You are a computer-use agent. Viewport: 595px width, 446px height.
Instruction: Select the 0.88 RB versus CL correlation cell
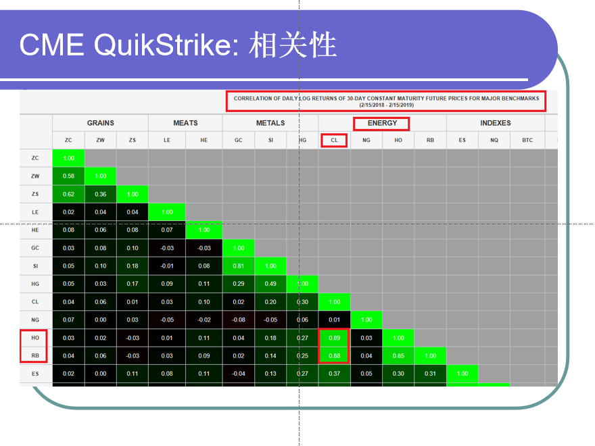334,355
